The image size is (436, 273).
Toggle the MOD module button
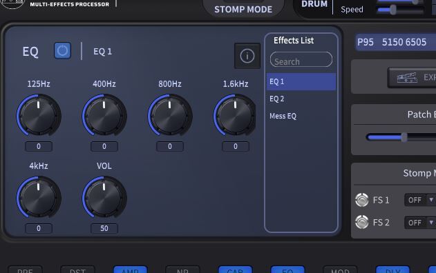click(340, 270)
